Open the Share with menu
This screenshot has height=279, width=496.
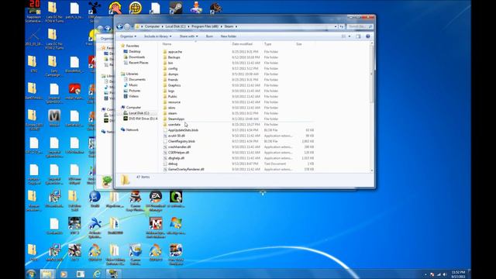(x=188, y=36)
